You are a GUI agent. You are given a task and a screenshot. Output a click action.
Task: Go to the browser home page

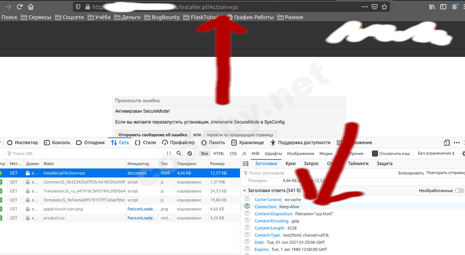pos(31,7)
